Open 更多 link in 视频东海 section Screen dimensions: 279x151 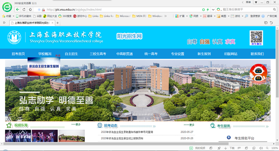(x=76, y=124)
